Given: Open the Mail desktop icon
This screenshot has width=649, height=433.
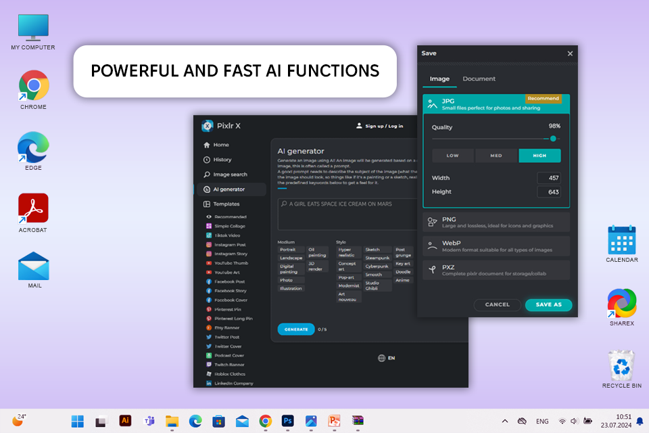Looking at the screenshot, I should click(x=34, y=270).
